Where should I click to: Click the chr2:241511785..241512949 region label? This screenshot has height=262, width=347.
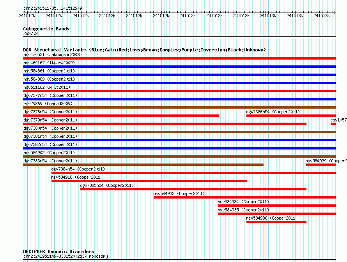pyautogui.click(x=53, y=8)
